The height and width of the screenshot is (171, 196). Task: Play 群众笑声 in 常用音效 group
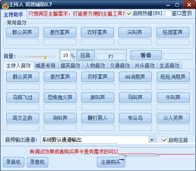[x=22, y=32]
